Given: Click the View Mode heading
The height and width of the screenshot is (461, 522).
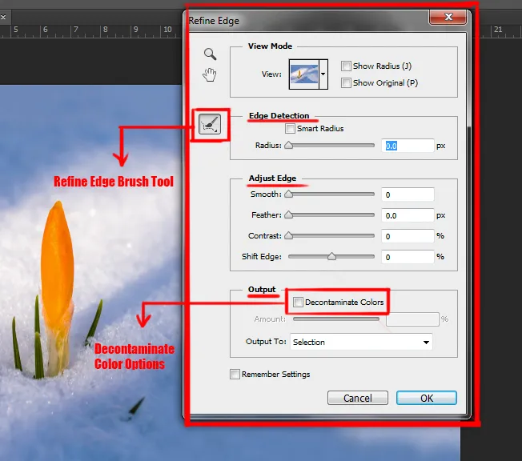Looking at the screenshot, I should pyautogui.click(x=270, y=46).
